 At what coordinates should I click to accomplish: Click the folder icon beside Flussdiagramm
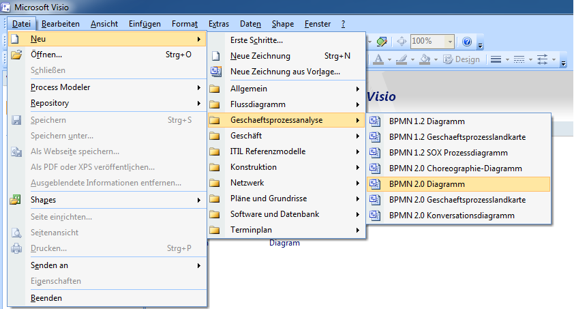215,104
